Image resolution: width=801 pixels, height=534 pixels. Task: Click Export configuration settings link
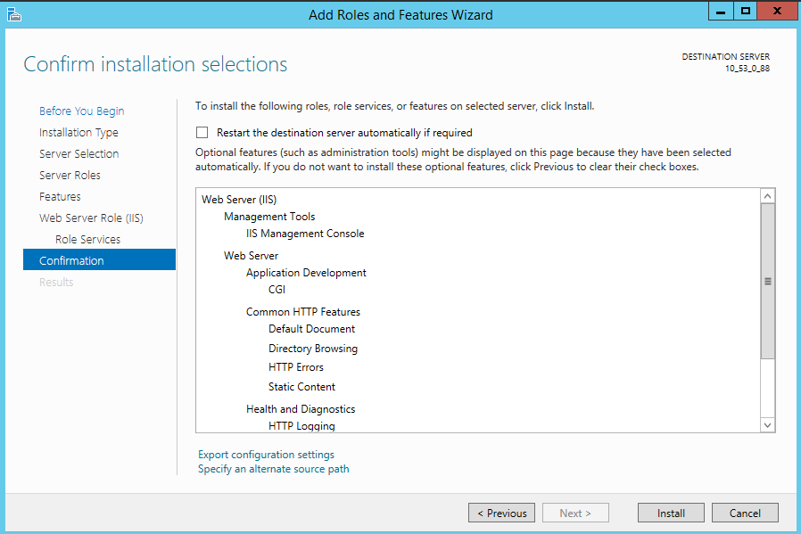266,455
